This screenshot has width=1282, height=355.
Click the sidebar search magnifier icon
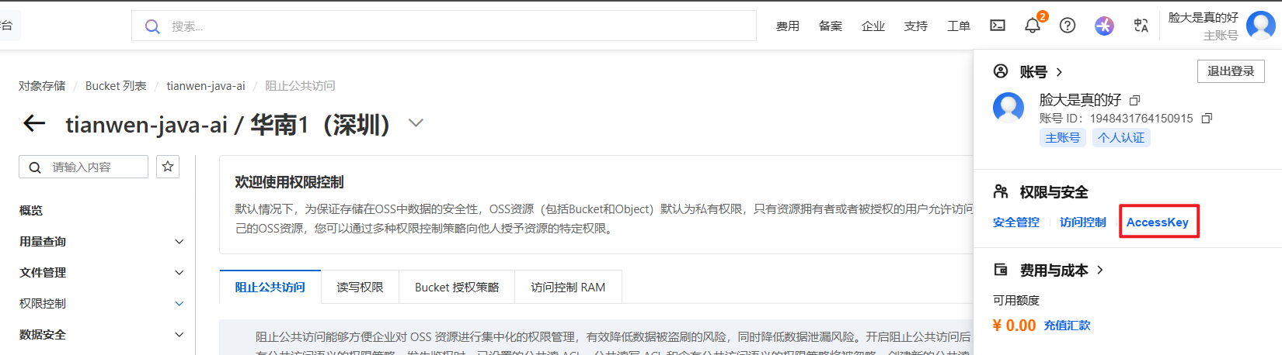point(35,167)
